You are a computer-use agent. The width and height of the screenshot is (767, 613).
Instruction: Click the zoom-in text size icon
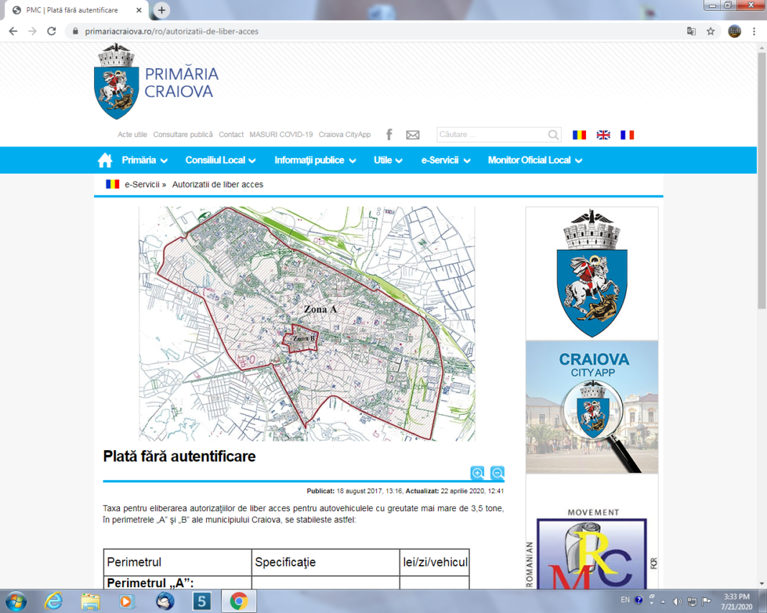click(x=478, y=473)
